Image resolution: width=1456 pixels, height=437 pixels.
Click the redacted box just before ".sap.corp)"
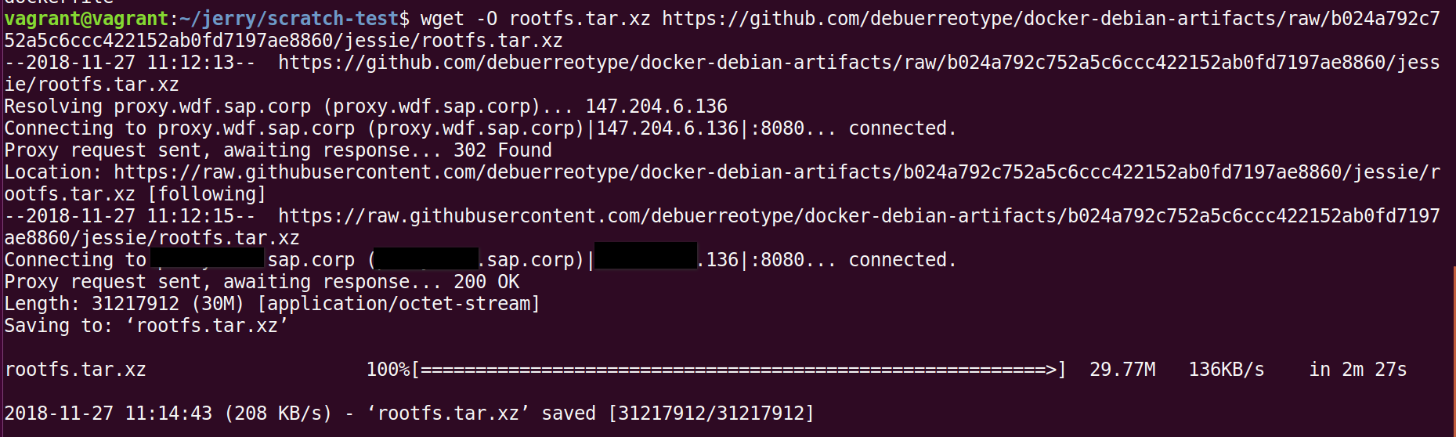point(426,258)
